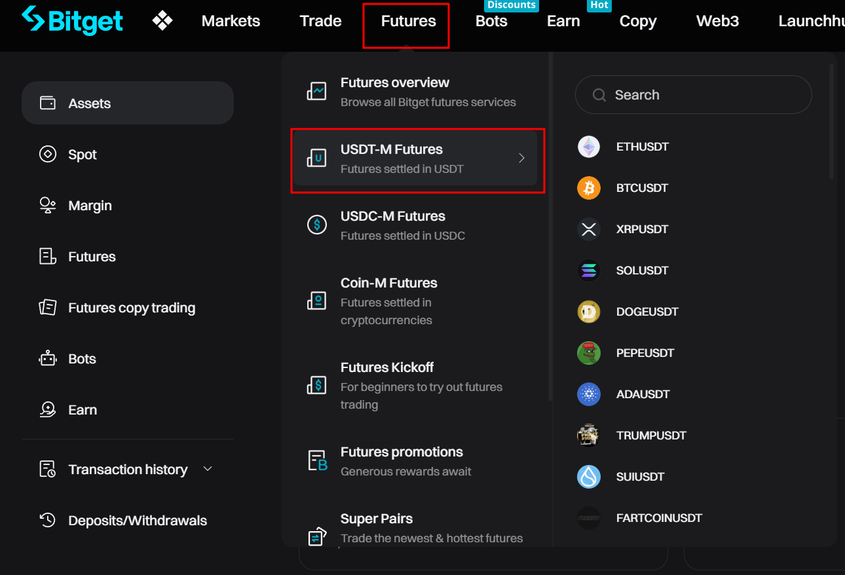Expand the Transaction history chevron

coord(208,469)
